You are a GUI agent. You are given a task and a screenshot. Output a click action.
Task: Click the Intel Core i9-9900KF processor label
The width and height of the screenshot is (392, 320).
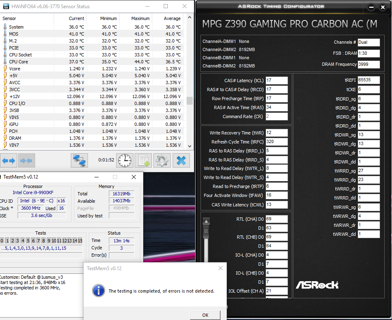pyautogui.click(x=33, y=192)
